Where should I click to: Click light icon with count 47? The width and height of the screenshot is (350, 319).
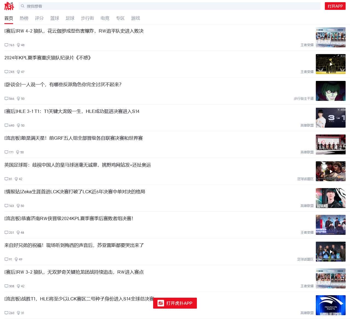19,72
